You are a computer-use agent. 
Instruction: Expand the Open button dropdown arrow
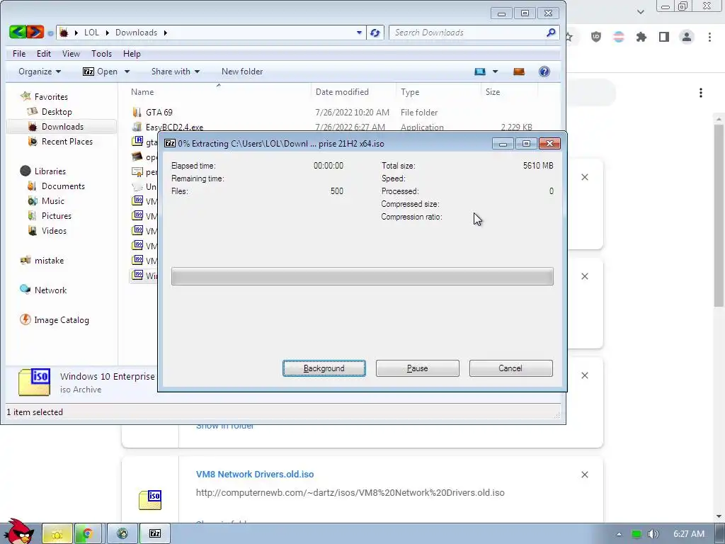point(127,72)
